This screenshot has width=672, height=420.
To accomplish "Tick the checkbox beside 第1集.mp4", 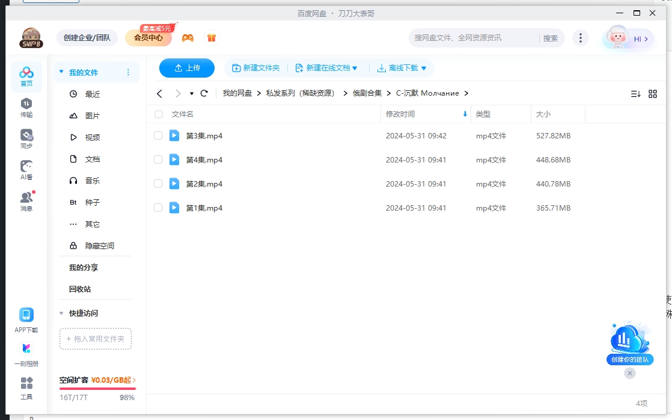I will [159, 208].
